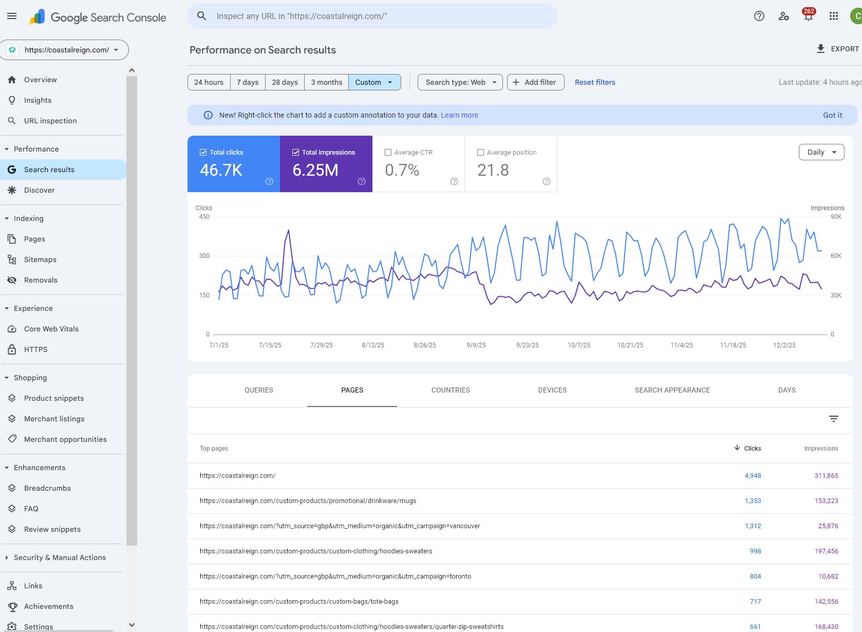Click the Inspect any URL search field
This screenshot has height=632, width=862.
pyautogui.click(x=372, y=16)
